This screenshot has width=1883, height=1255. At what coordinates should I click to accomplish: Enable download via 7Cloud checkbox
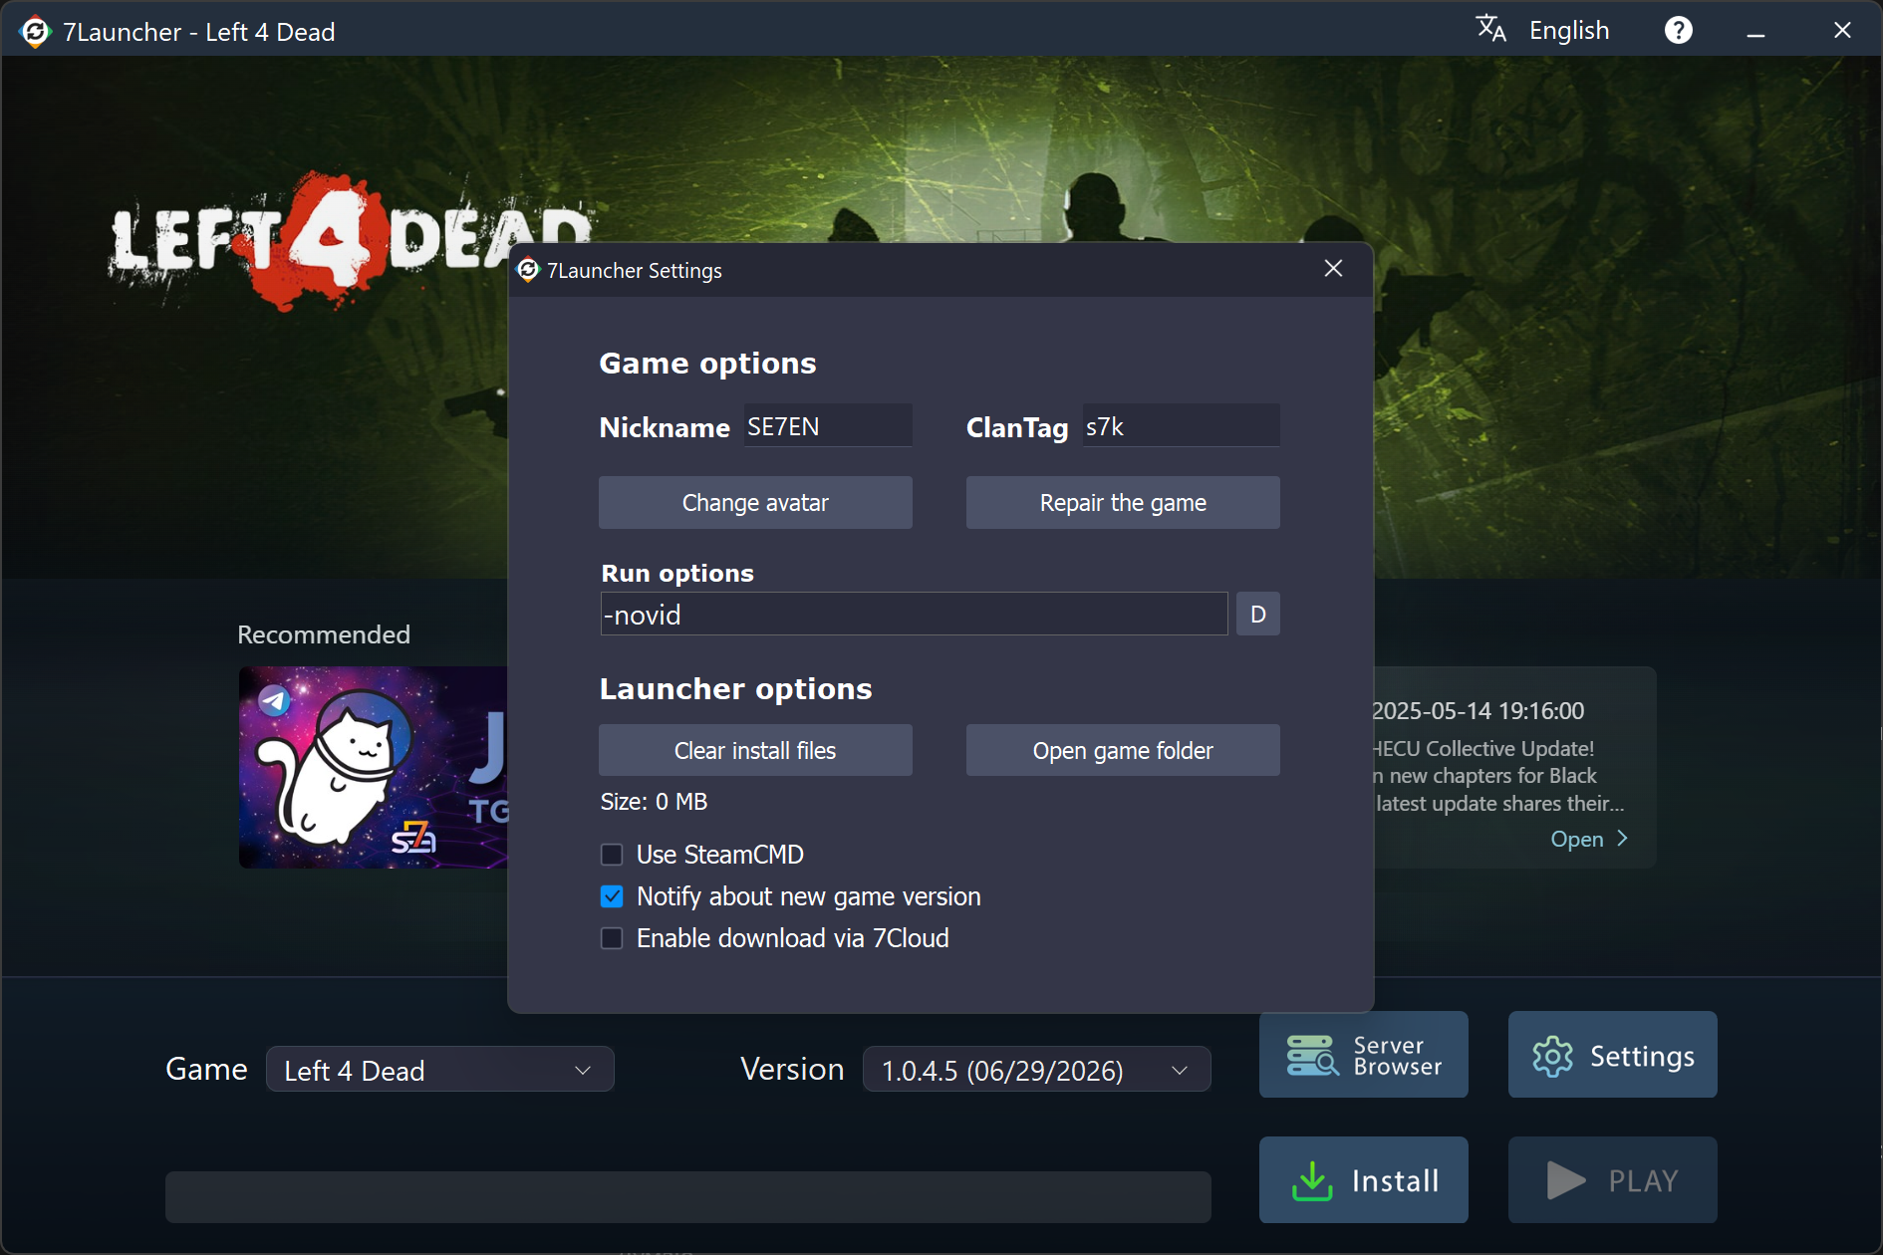coord(612,938)
